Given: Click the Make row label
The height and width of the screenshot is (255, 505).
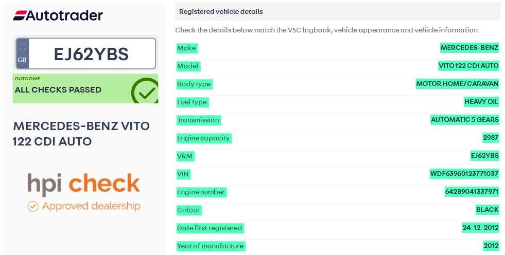Looking at the screenshot, I should click(186, 48).
